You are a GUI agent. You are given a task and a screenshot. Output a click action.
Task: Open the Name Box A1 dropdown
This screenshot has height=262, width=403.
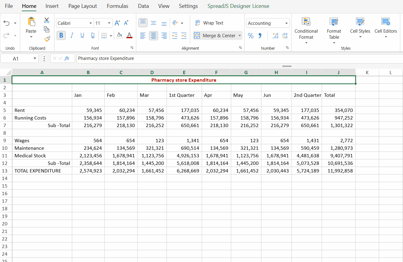(35, 58)
